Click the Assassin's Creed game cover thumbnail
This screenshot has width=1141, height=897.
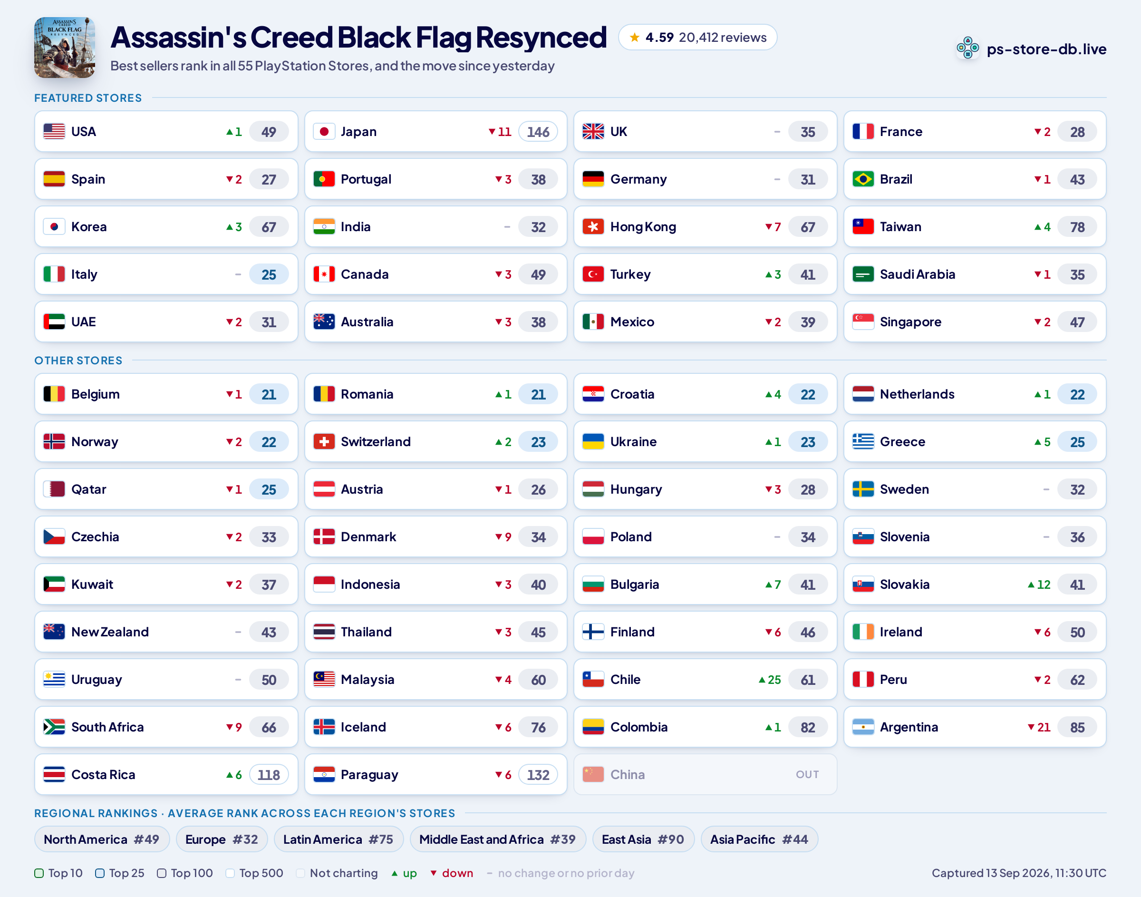[x=65, y=48]
